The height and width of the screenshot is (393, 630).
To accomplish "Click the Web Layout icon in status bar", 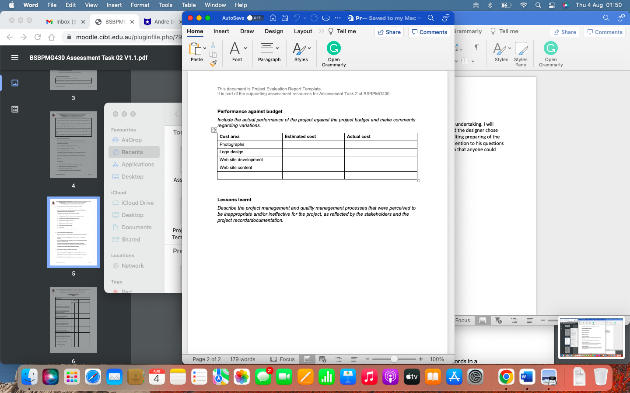I will (x=323, y=359).
